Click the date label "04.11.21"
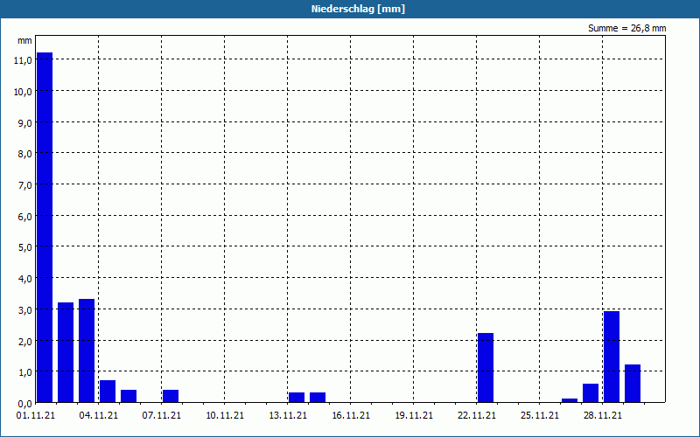The width and height of the screenshot is (700, 437). (x=99, y=416)
